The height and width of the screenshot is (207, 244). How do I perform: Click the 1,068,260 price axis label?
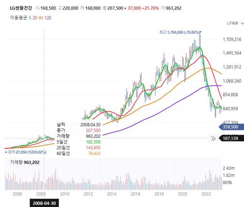click(232, 81)
